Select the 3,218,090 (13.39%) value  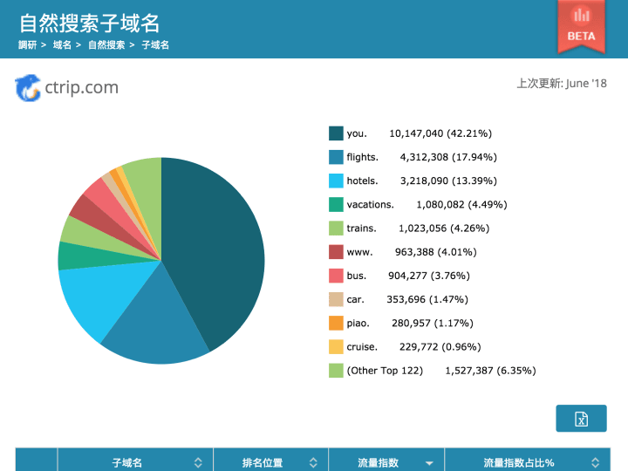point(448,181)
